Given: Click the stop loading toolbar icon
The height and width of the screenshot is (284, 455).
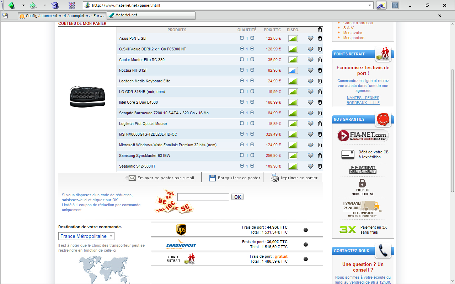Looking at the screenshot, I should [x=72, y=5].
